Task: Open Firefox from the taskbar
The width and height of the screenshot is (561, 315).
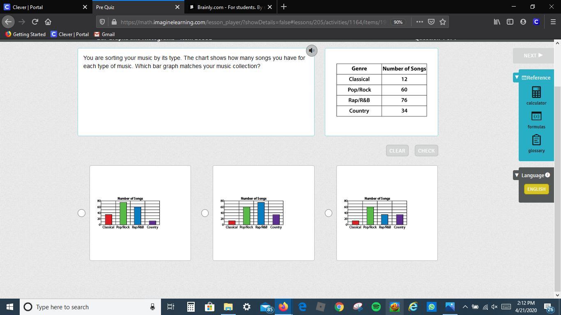Action: 283,307
